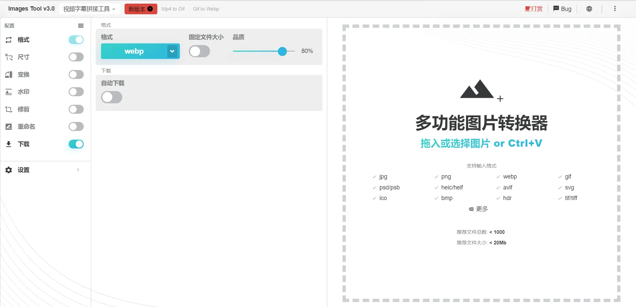Click 更多 to show more formats
The height and width of the screenshot is (307, 636).
pos(478,209)
